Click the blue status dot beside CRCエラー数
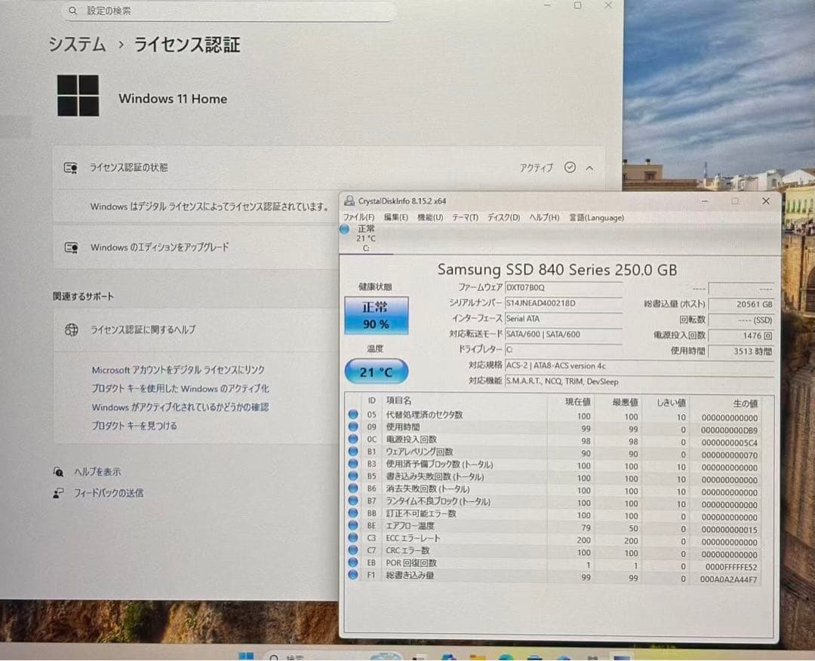The height and width of the screenshot is (661, 815). 352,551
